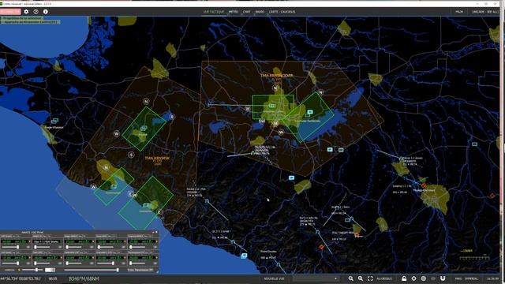Switch to the MAP TACTIQUE tab
Viewport: 505px width, 284px height.
(214, 12)
